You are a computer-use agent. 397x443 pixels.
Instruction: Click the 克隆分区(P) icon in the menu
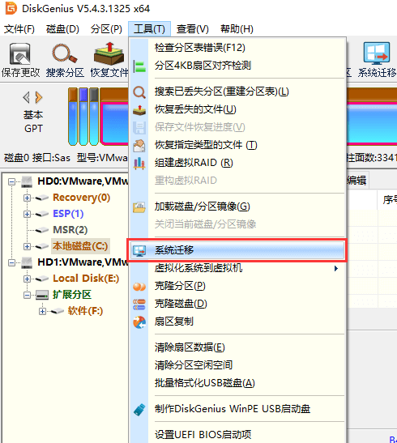pyautogui.click(x=139, y=287)
